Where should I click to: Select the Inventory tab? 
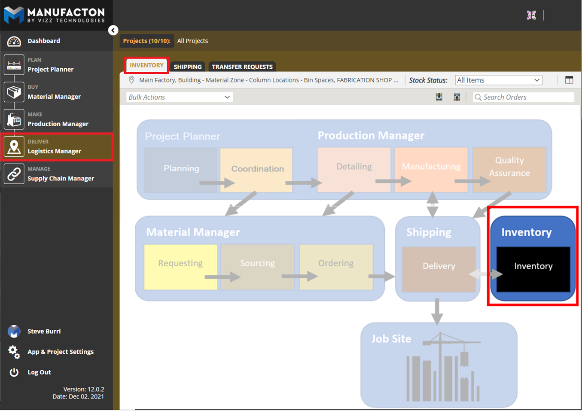(146, 65)
